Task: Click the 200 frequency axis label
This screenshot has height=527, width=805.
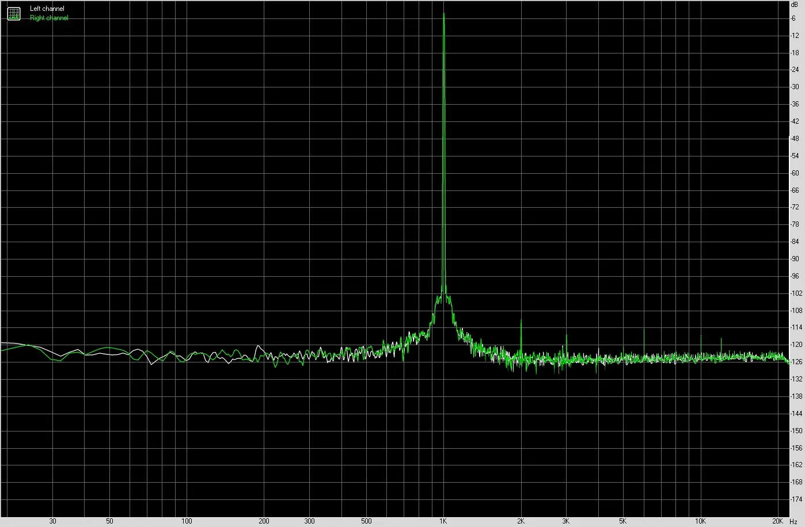Action: click(264, 521)
